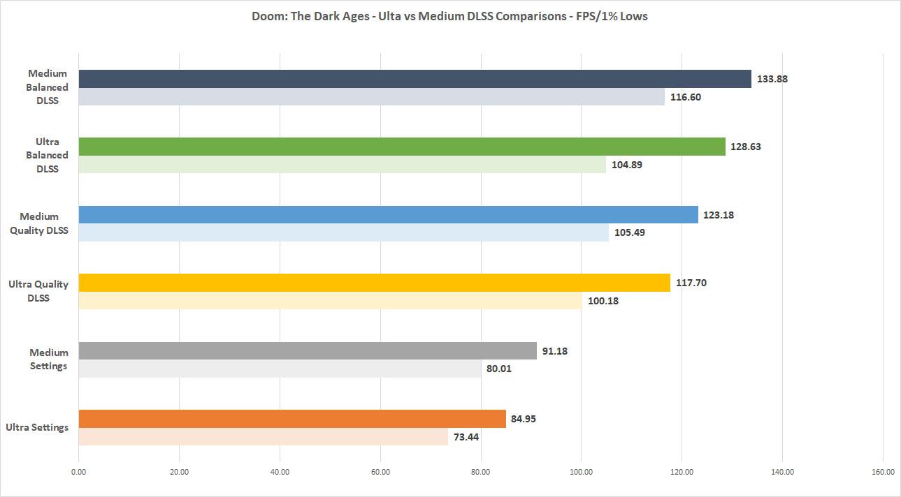Select the Ultra Quality DLSS axis label
The width and height of the screenshot is (901, 497).
[38, 290]
